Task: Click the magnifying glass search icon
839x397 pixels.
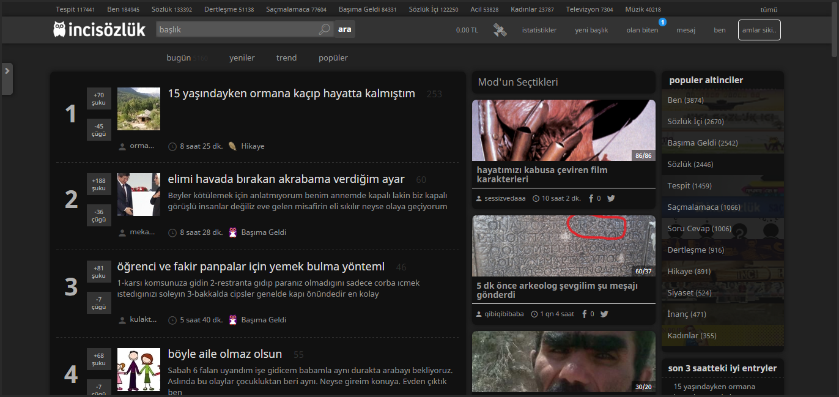Action: 325,29
